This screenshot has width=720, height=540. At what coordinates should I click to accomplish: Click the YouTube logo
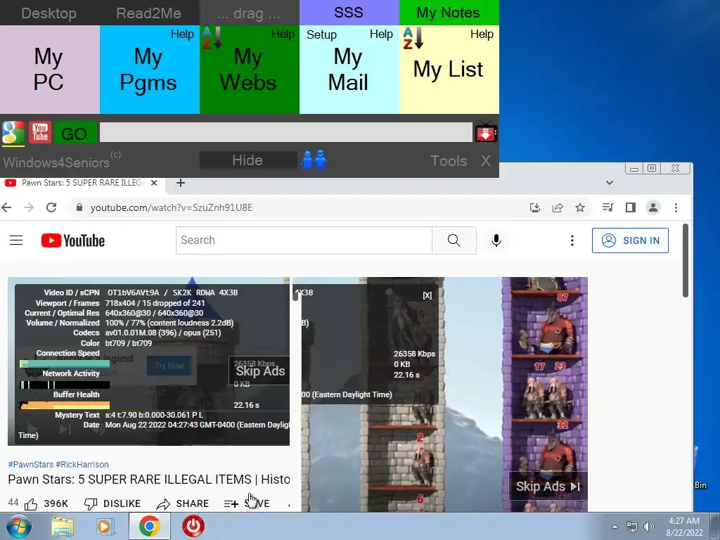pyautogui.click(x=73, y=240)
